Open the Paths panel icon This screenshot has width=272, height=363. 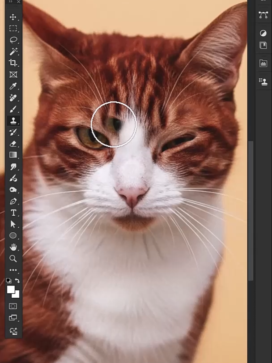click(x=263, y=15)
